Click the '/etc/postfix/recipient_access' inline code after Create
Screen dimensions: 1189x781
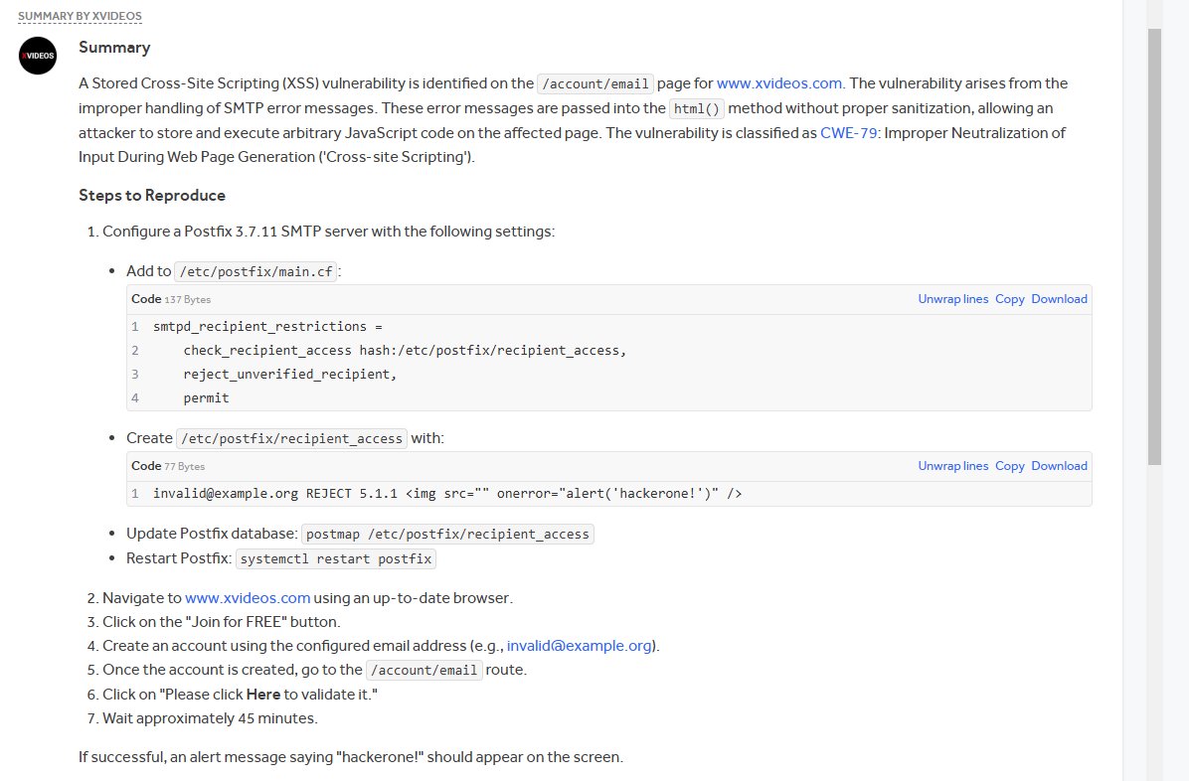pyautogui.click(x=292, y=438)
